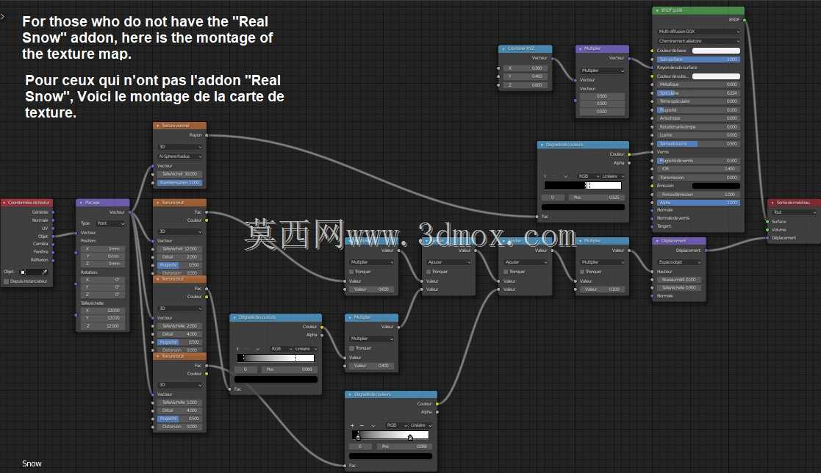Viewport: 821px width, 473px height.
Task: Click the Teinte de lustre slider
Action: point(698,143)
